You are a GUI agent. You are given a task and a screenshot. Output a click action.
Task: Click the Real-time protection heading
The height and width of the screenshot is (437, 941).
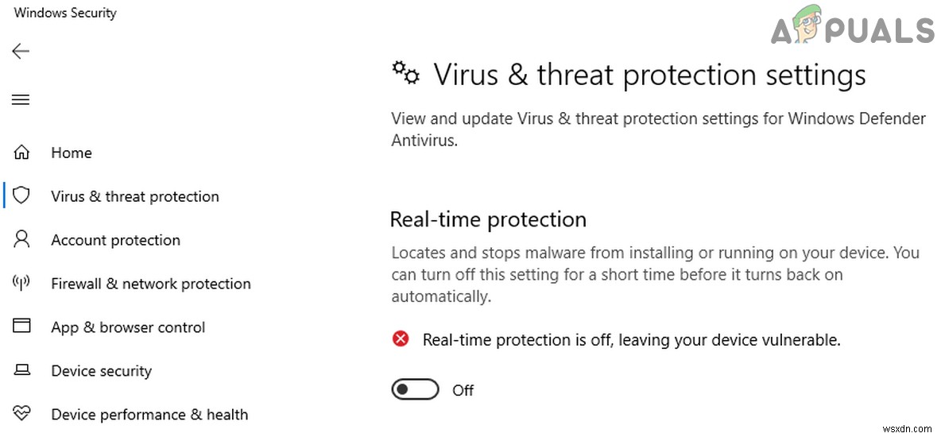click(x=488, y=219)
